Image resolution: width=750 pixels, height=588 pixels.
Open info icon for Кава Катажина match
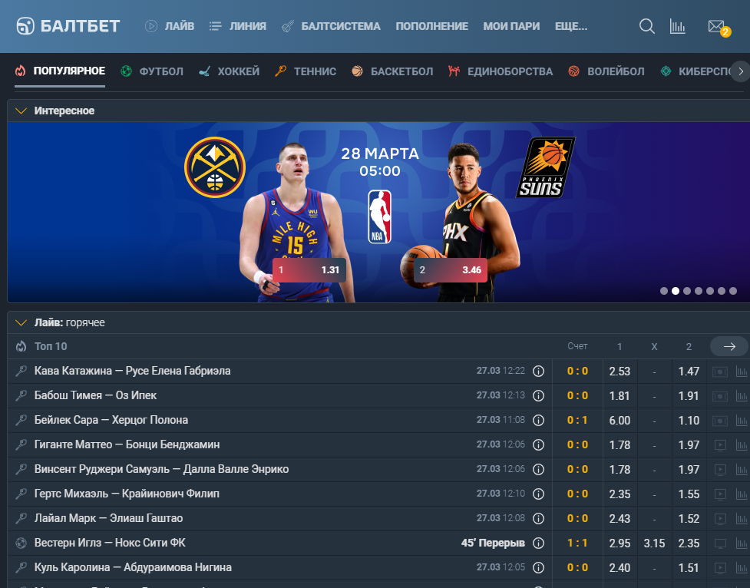coord(539,371)
